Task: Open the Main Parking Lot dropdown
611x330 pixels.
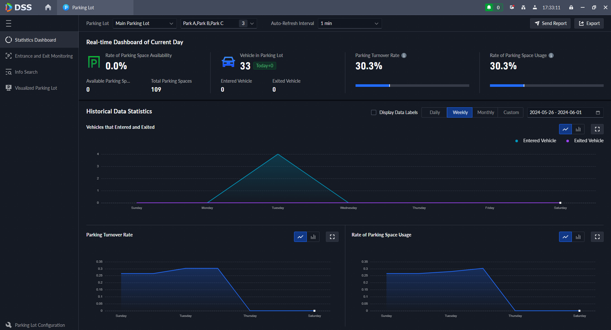Action: [x=144, y=23]
